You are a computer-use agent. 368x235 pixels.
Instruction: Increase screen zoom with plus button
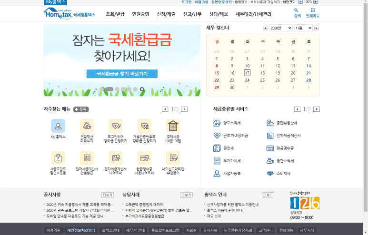(x=316, y=2)
